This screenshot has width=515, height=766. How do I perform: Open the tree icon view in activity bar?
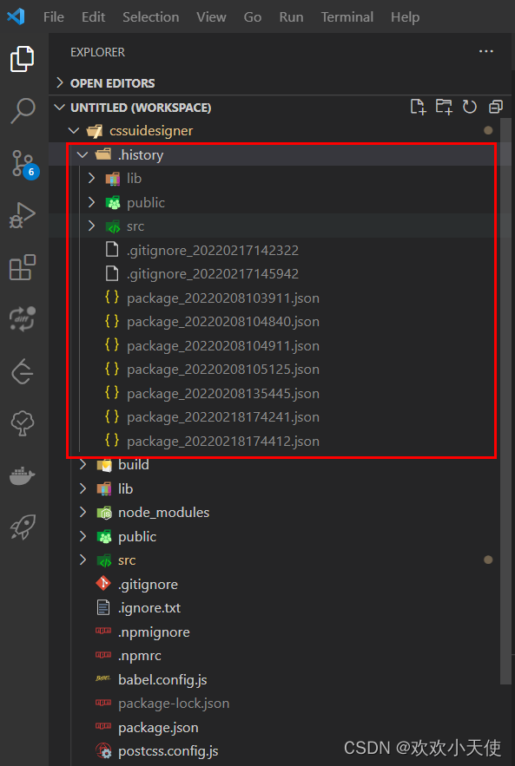(x=23, y=422)
